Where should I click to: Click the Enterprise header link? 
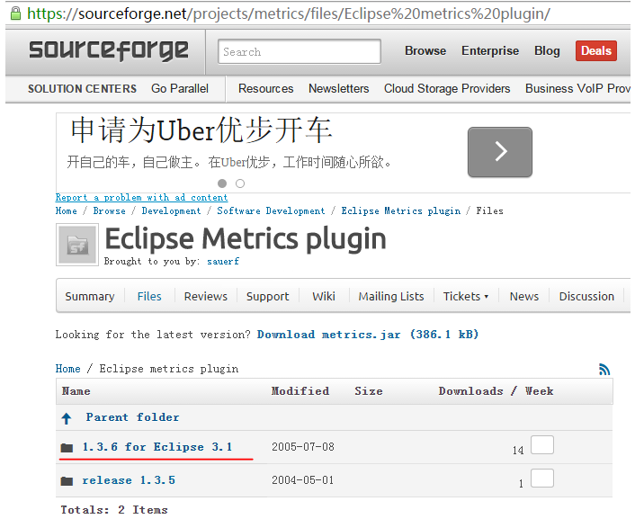pos(490,50)
